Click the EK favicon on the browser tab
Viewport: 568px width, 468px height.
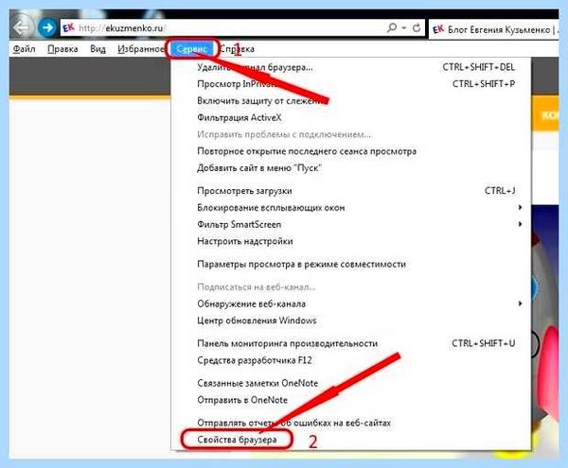[x=438, y=29]
